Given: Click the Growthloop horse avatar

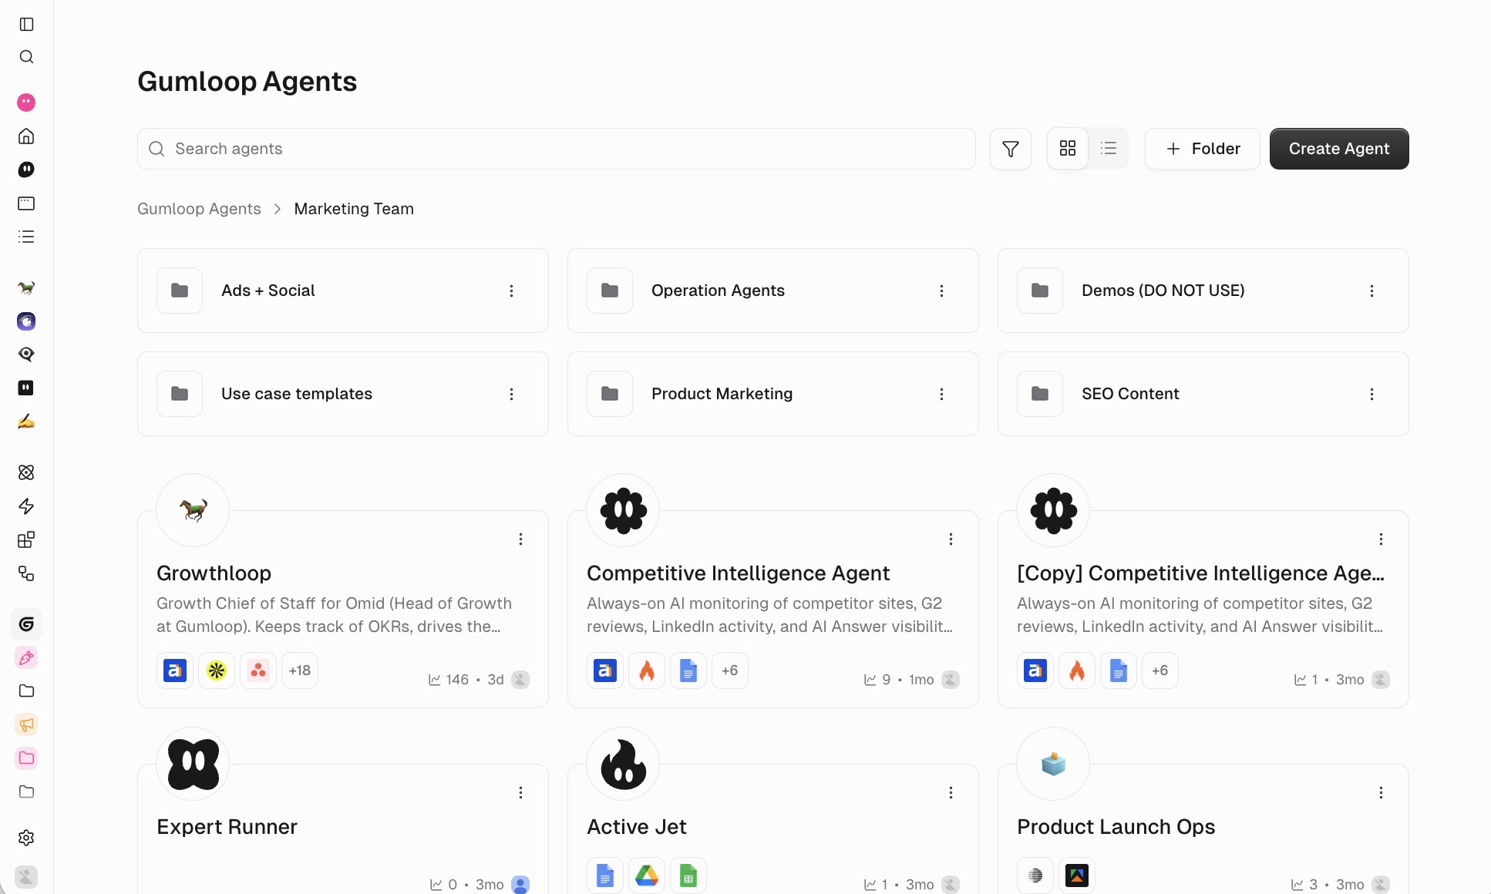Looking at the screenshot, I should (193, 510).
